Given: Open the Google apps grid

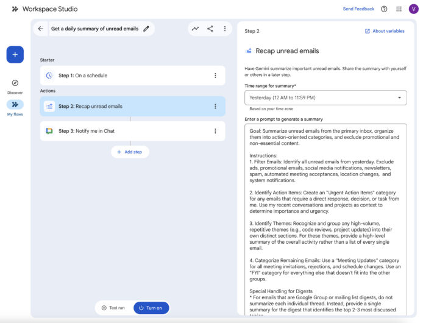Looking at the screenshot, I should click(x=399, y=9).
